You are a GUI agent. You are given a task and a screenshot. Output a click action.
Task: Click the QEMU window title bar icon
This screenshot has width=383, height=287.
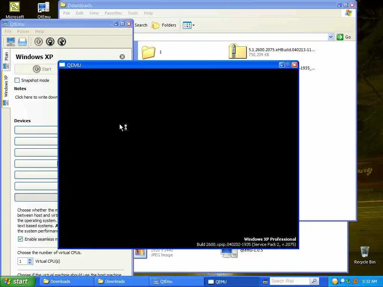62,65
